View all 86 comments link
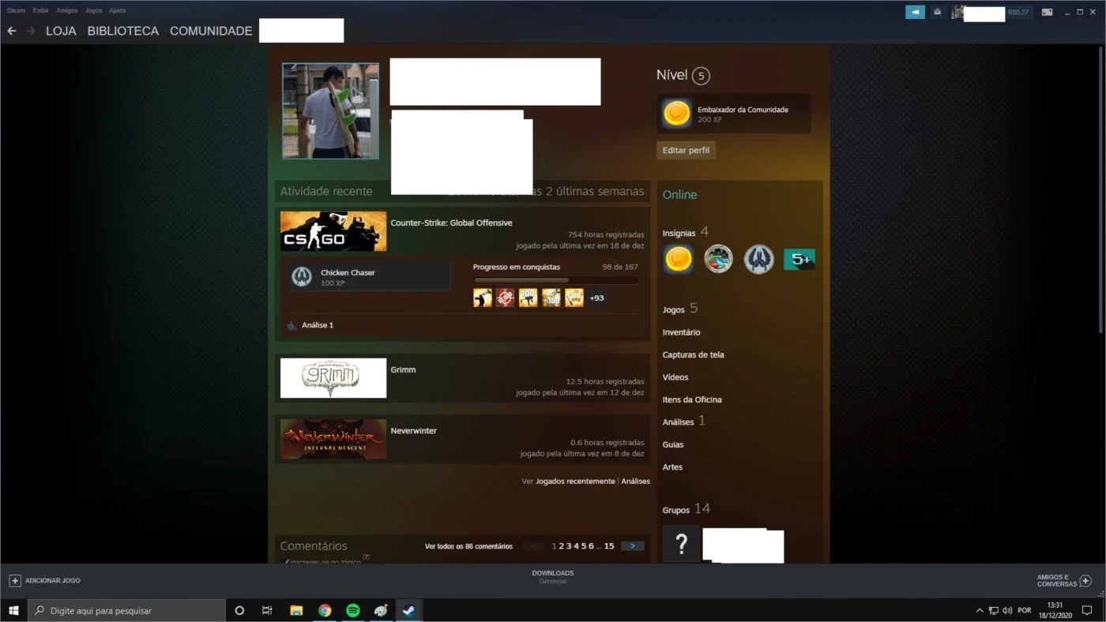1106x622 pixels. click(x=468, y=546)
